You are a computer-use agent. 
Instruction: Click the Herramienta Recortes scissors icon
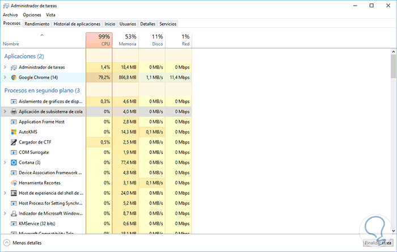[x=14, y=183]
